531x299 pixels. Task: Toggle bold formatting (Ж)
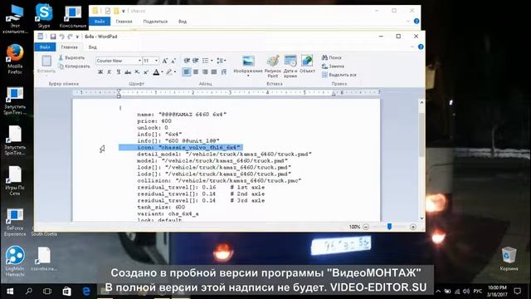pos(100,72)
